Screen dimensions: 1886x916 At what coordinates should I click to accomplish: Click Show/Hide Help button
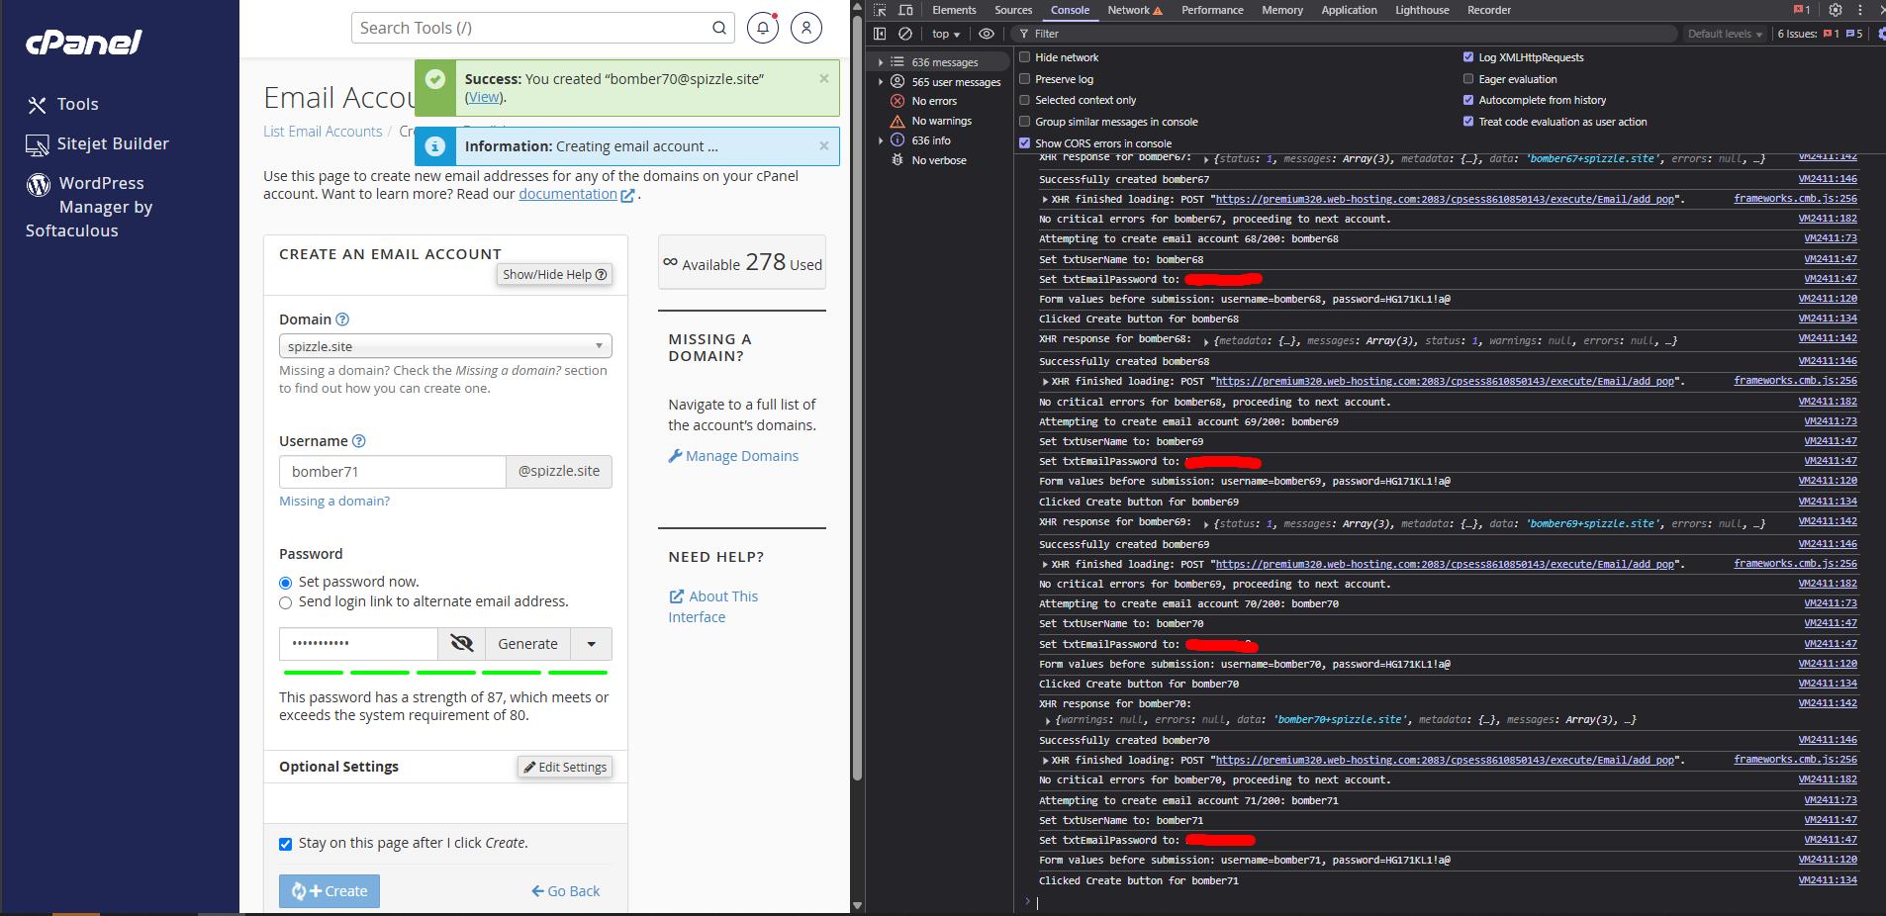click(554, 274)
